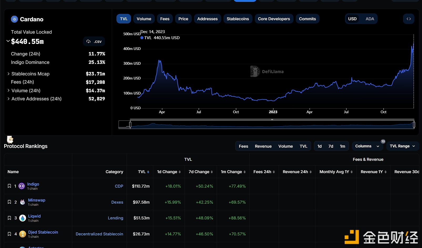Sort table by Monthly Avg 1Y
This screenshot has width=422, height=248.
coord(336,172)
